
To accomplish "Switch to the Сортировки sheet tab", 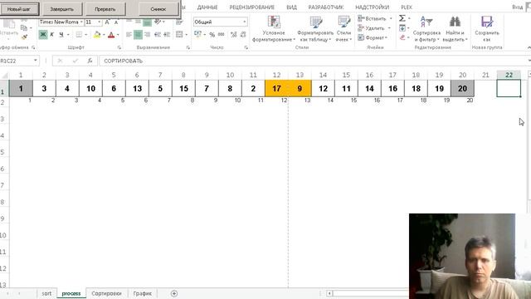I will [x=107, y=293].
